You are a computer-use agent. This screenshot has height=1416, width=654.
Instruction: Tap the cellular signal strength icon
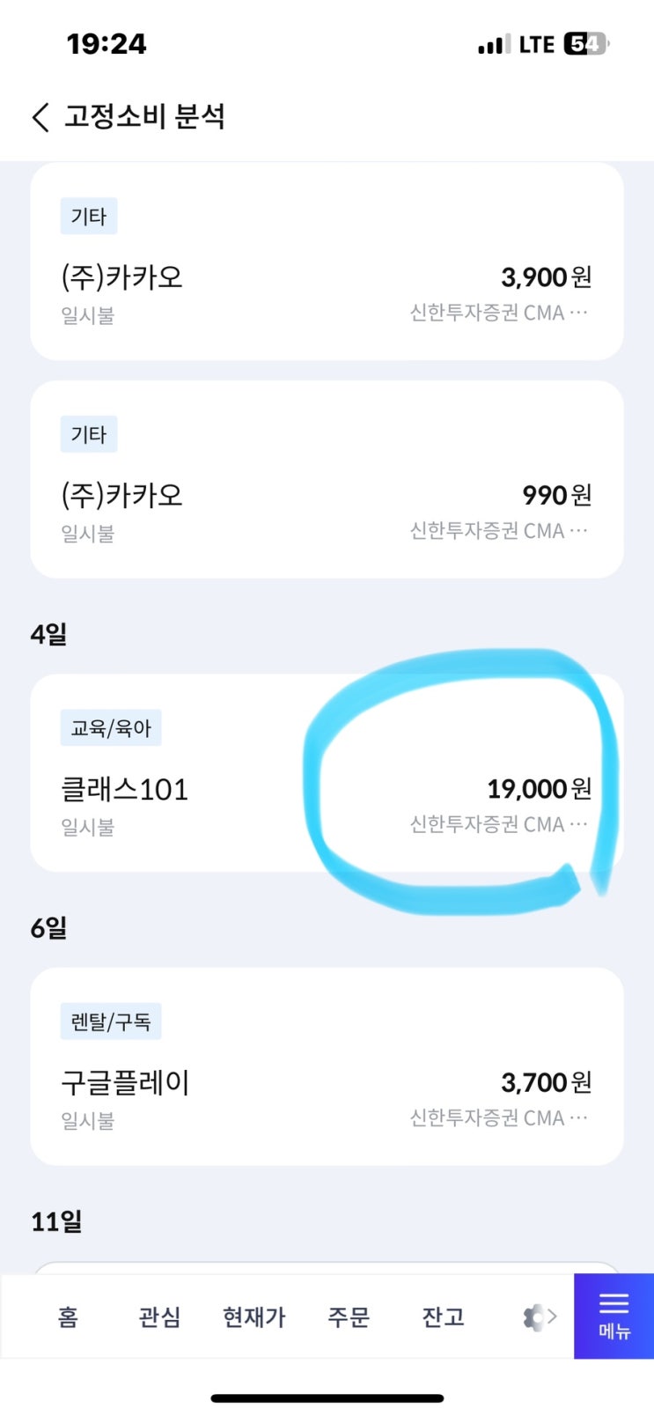pyautogui.click(x=494, y=45)
